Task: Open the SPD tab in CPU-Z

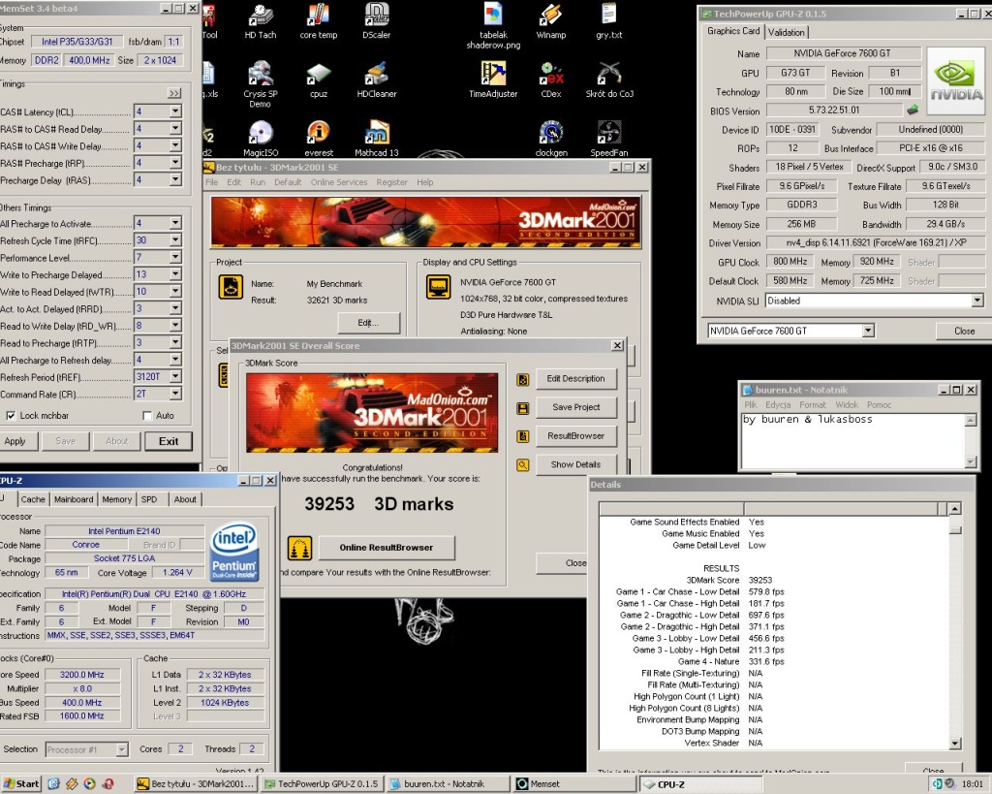Action: coord(149,499)
